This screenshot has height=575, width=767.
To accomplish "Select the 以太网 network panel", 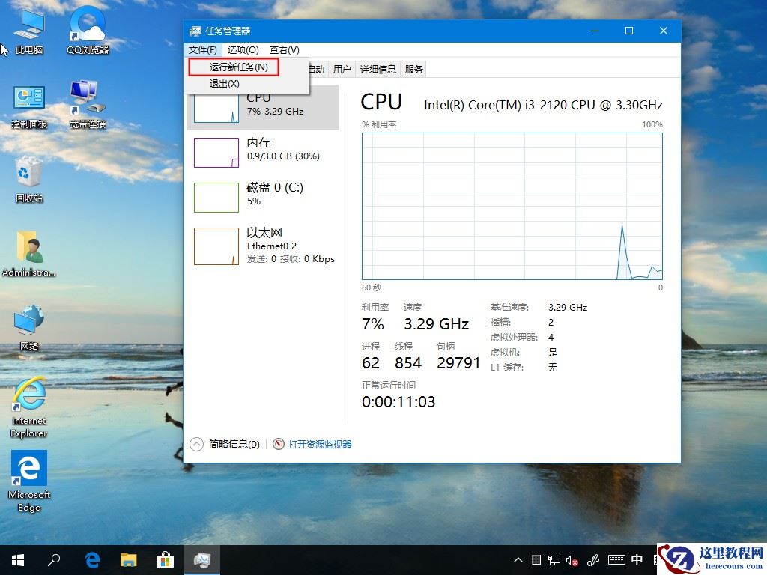I will 262,243.
